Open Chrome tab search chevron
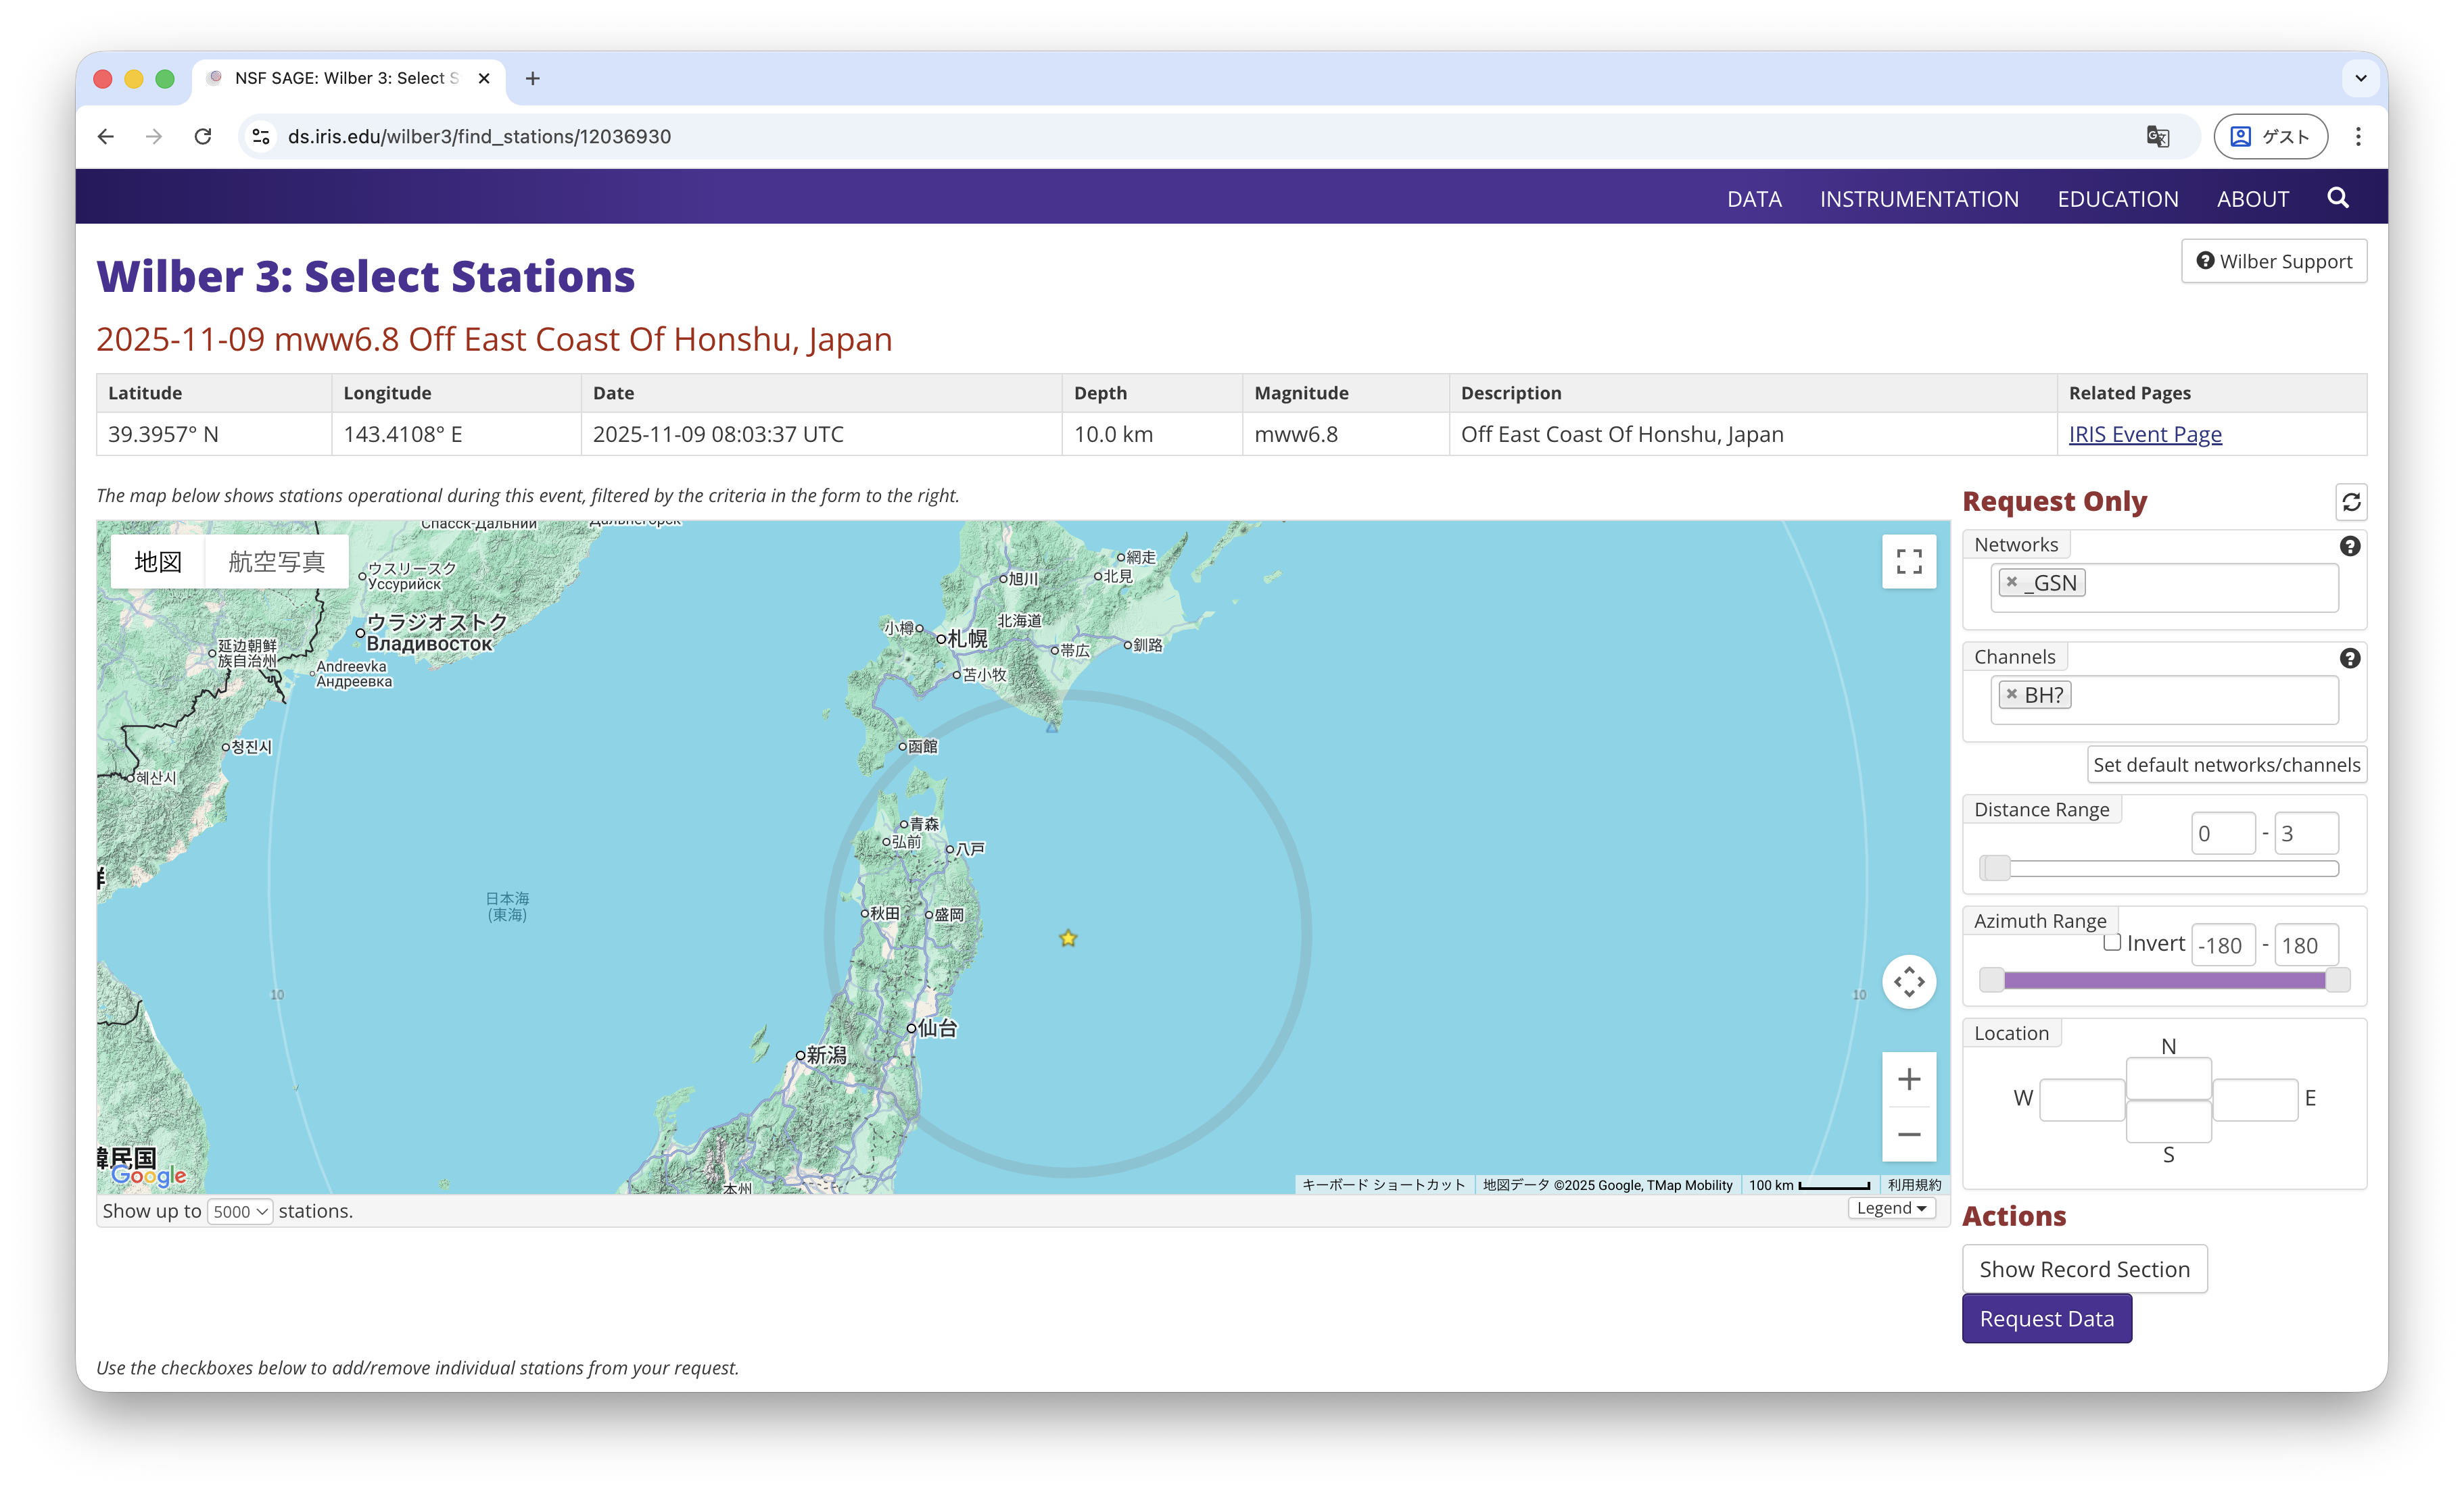Image resolution: width=2464 pixels, height=1492 pixels. 2360,78
